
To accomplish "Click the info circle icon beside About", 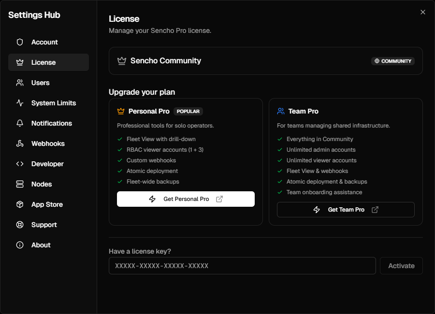I will [20, 244].
